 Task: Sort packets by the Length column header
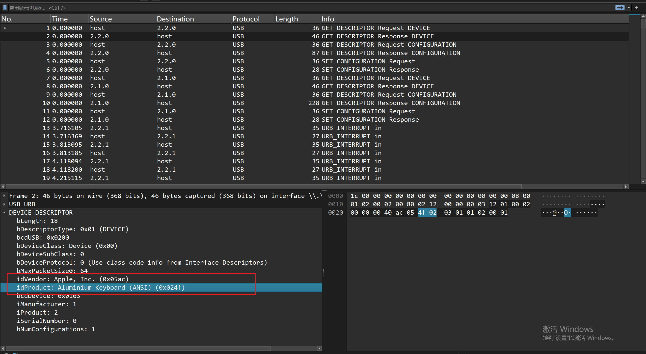(287, 19)
